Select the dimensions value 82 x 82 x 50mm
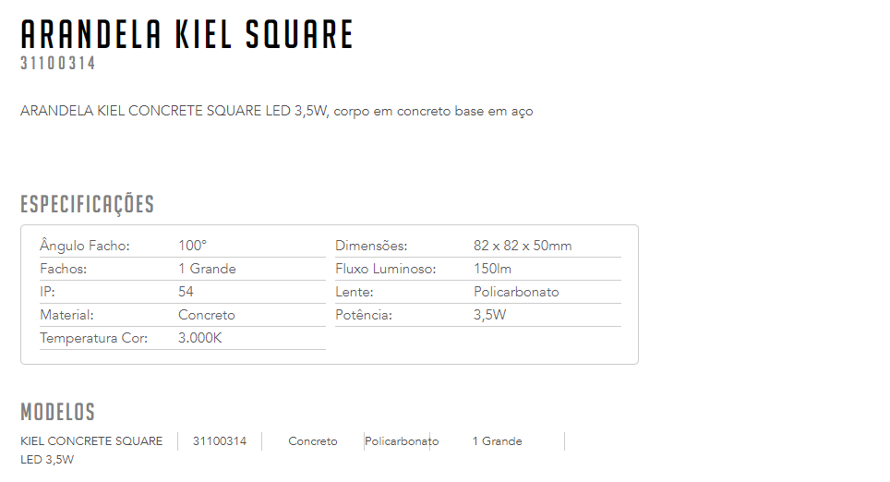 click(523, 246)
